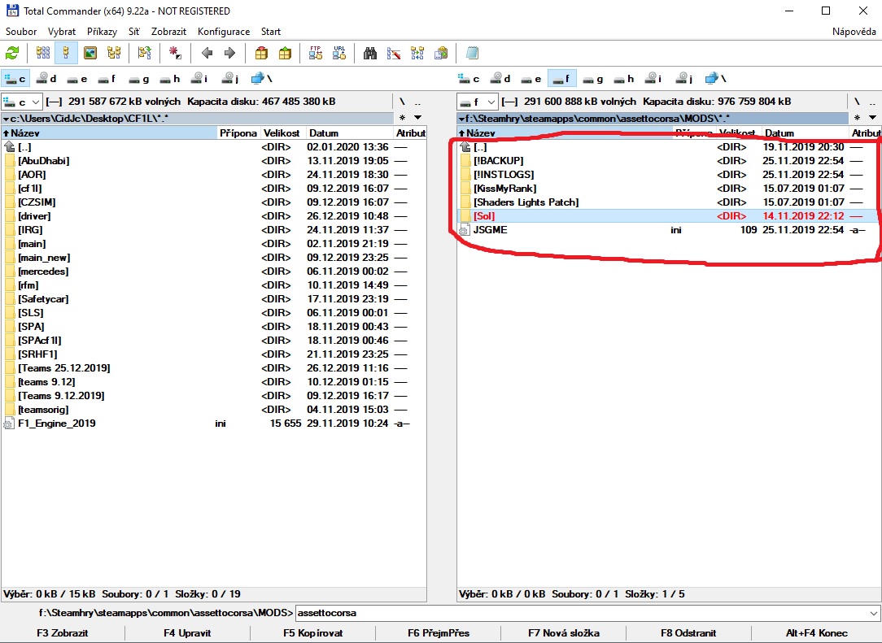The image size is (882, 643).
Task: Go to root in left panel
Action: click(402, 102)
